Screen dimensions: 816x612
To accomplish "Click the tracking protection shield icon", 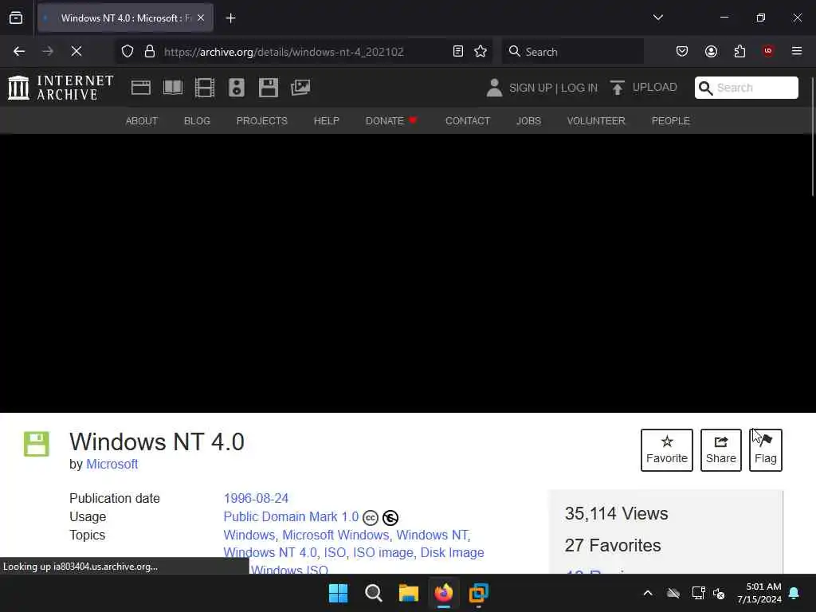I will coord(127,51).
